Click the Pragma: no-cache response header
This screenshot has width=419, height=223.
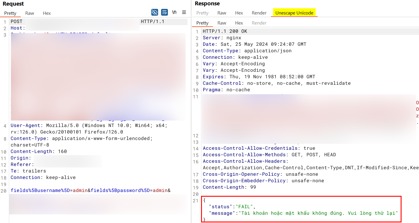point(227,90)
